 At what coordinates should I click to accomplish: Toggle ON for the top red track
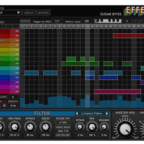pyautogui.click(x=17, y=31)
